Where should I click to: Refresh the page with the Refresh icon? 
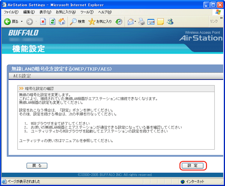52,22
